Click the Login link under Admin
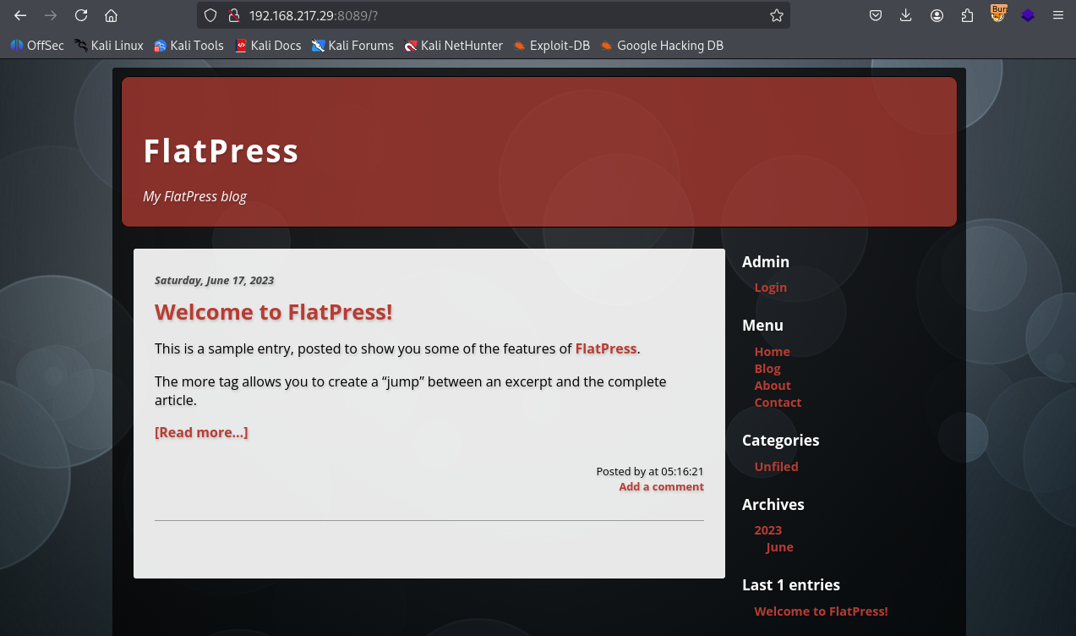This screenshot has width=1076, height=636. (x=770, y=288)
